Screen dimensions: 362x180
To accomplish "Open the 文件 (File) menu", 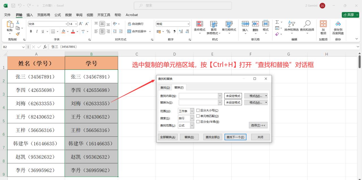I will (7, 15).
